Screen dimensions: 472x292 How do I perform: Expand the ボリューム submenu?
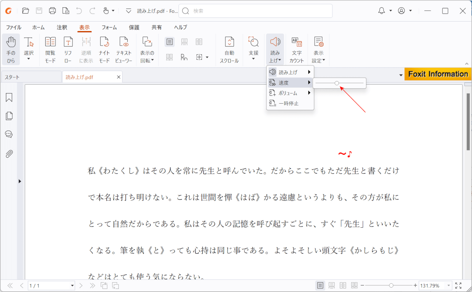click(x=290, y=93)
